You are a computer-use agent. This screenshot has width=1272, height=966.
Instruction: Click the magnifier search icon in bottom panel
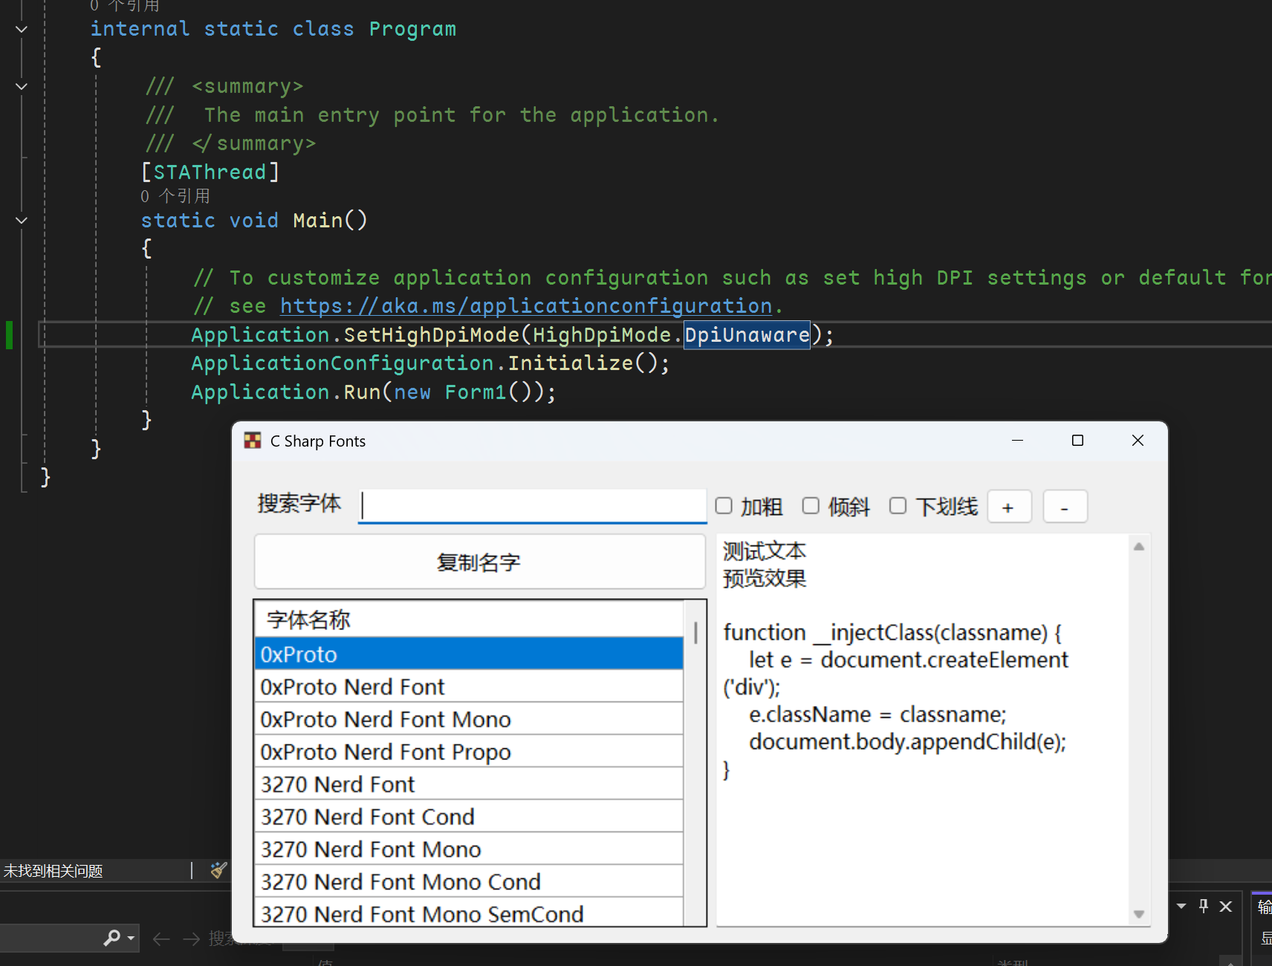pyautogui.click(x=112, y=938)
